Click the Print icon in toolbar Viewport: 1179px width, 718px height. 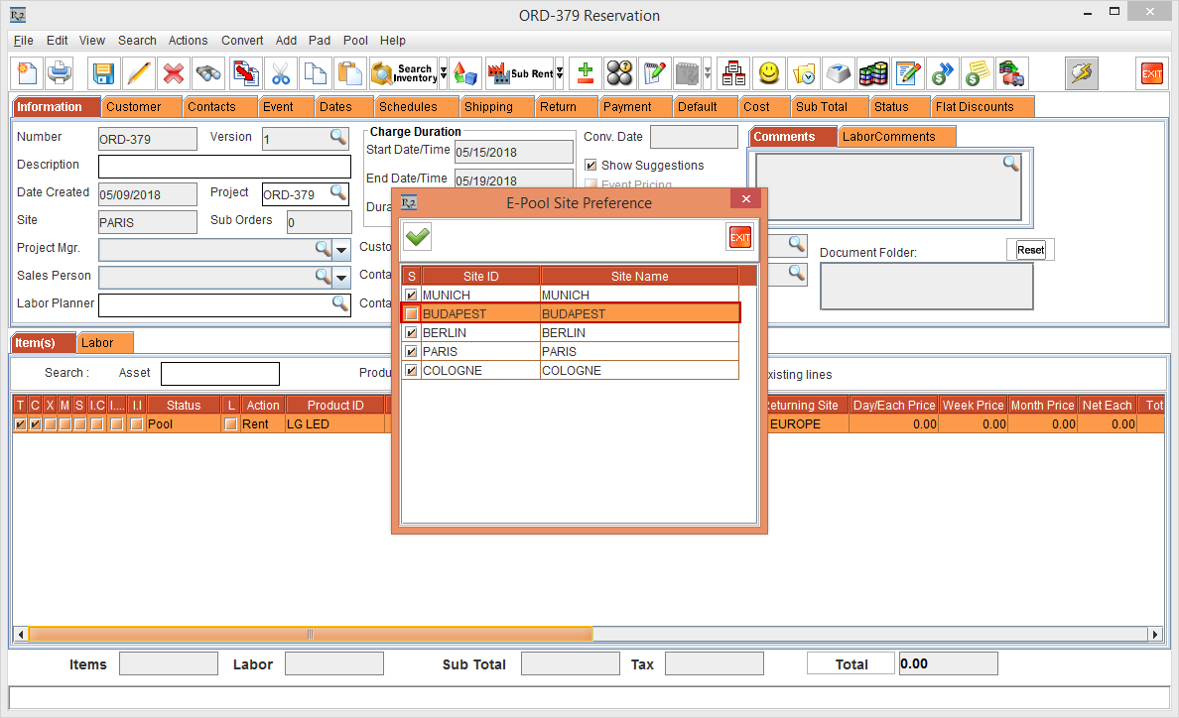point(60,73)
